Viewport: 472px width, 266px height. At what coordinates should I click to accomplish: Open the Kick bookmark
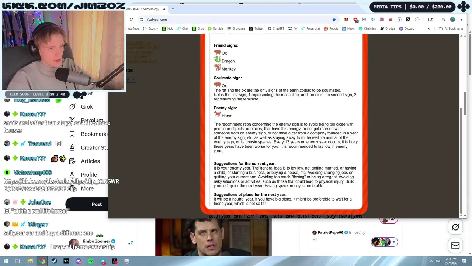[167, 28]
